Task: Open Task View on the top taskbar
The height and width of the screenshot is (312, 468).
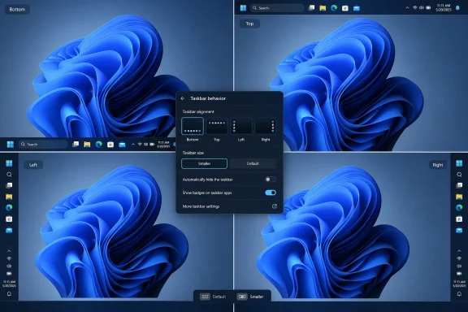Action: point(311,8)
